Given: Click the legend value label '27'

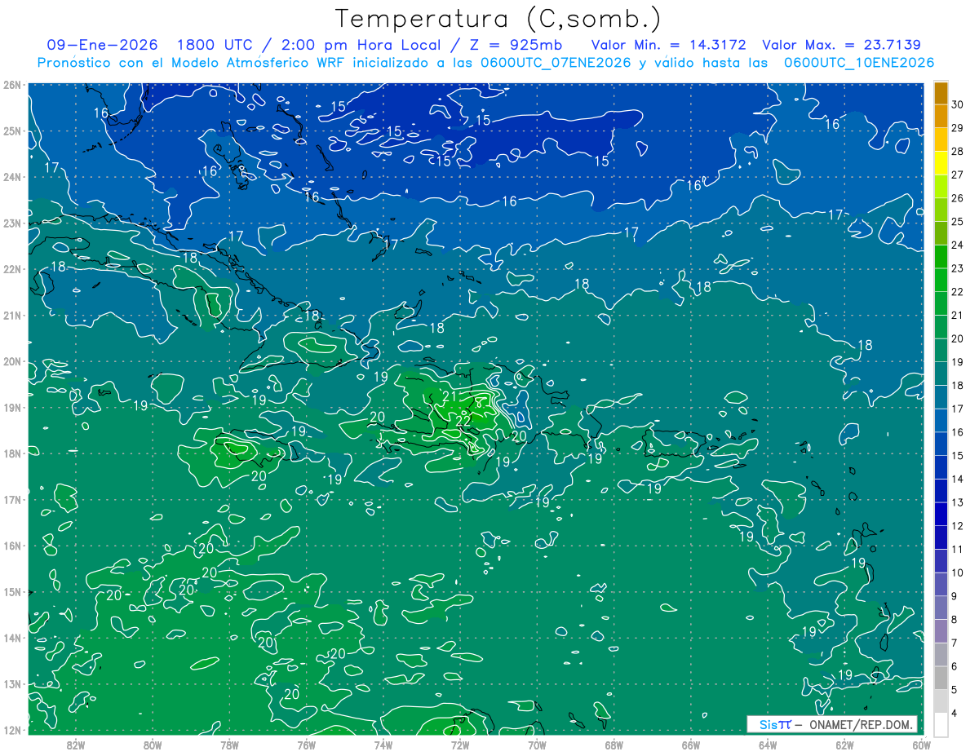Looking at the screenshot, I should pos(958,175).
